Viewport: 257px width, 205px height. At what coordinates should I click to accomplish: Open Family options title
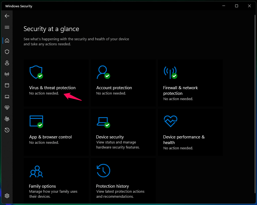[42, 186]
